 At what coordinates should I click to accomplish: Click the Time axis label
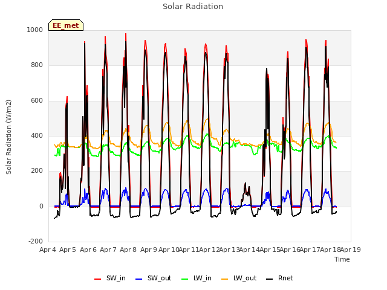(x=342, y=259)
